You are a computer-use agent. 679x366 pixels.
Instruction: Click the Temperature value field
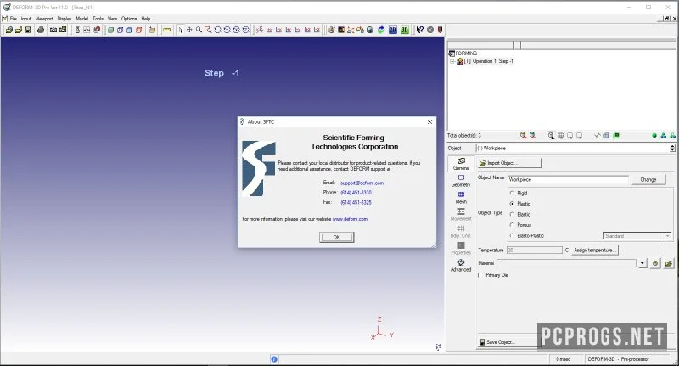click(535, 251)
